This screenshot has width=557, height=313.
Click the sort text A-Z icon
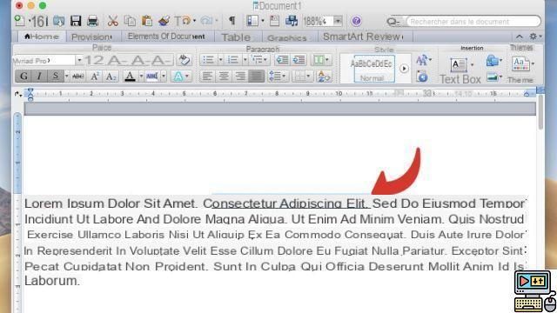pos(324,76)
